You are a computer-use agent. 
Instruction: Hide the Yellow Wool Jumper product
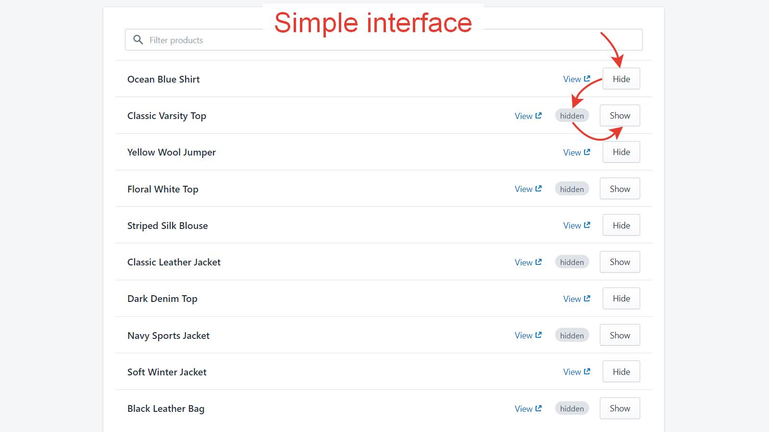(x=621, y=152)
